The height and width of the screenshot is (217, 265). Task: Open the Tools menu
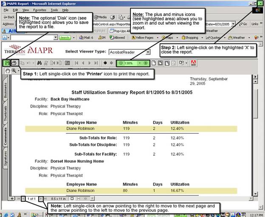point(54,10)
